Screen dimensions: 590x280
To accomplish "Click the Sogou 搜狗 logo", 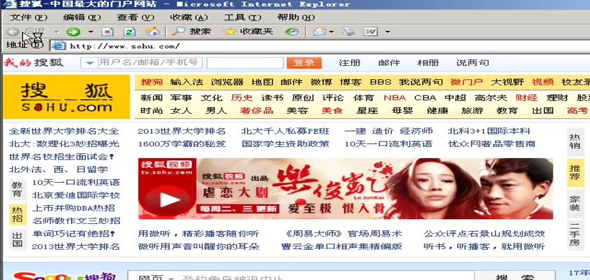I will pos(64,276).
